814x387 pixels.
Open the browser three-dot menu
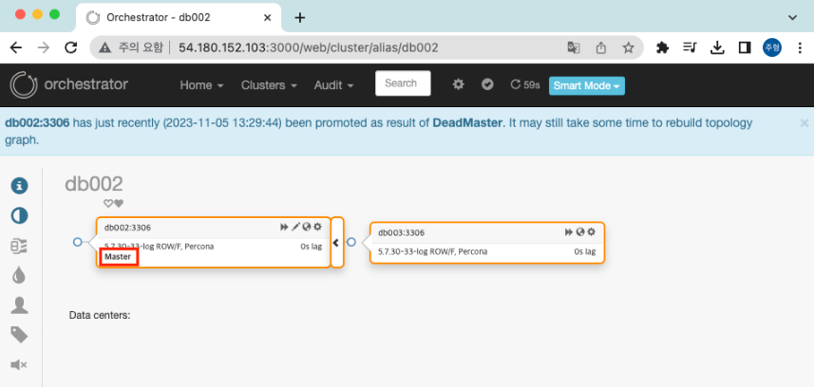click(x=800, y=47)
